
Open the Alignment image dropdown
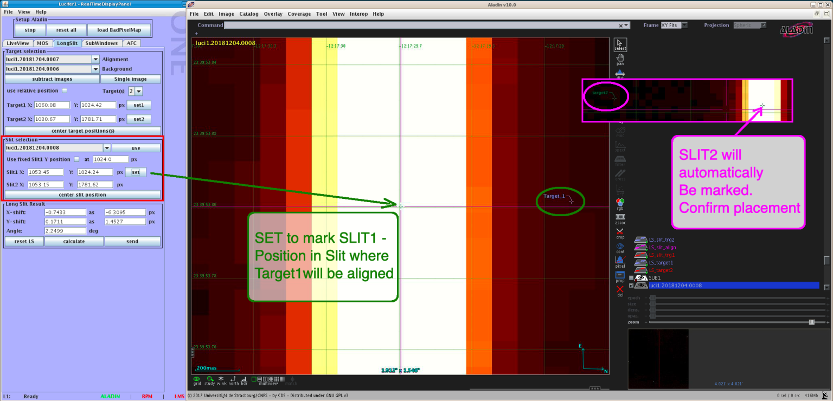[95, 59]
